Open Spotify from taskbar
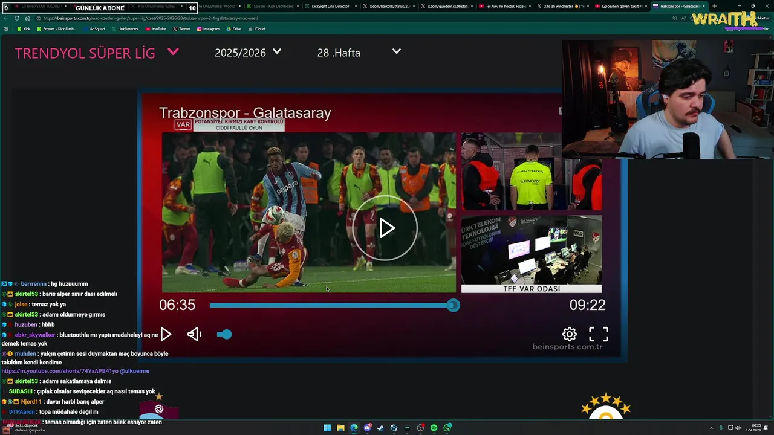 click(434, 428)
